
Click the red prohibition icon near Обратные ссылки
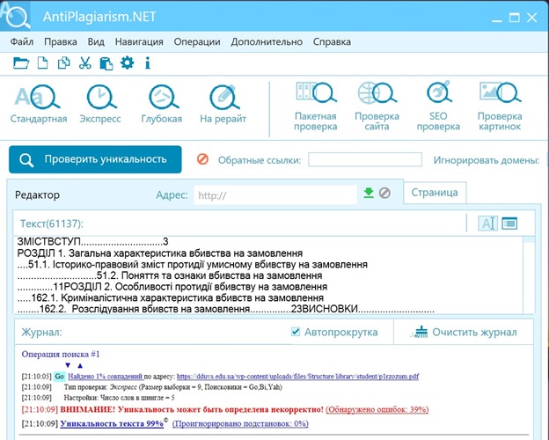[x=202, y=159]
